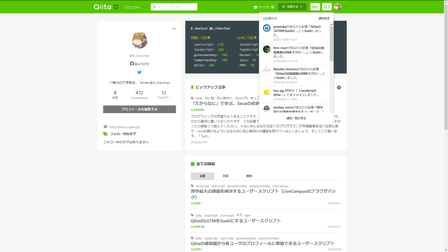This screenshot has width=448, height=252.
Task: View the 12 フォロワー count
Action: pos(164,95)
